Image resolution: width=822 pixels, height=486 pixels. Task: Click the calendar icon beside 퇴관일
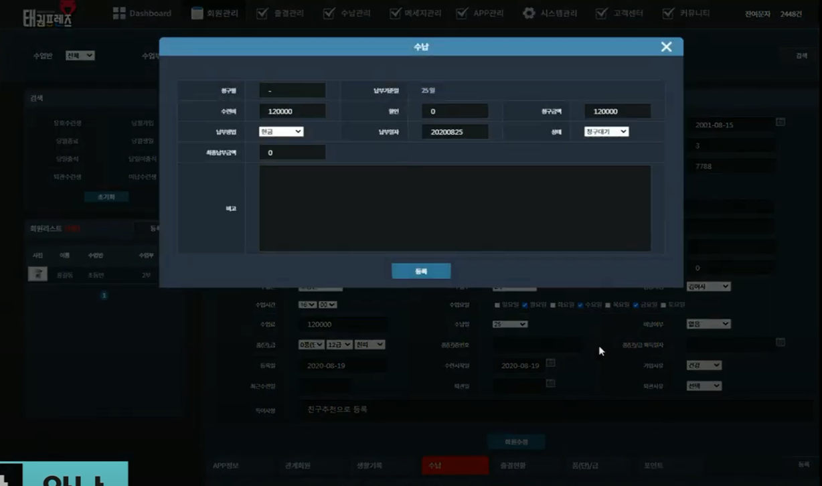550,384
